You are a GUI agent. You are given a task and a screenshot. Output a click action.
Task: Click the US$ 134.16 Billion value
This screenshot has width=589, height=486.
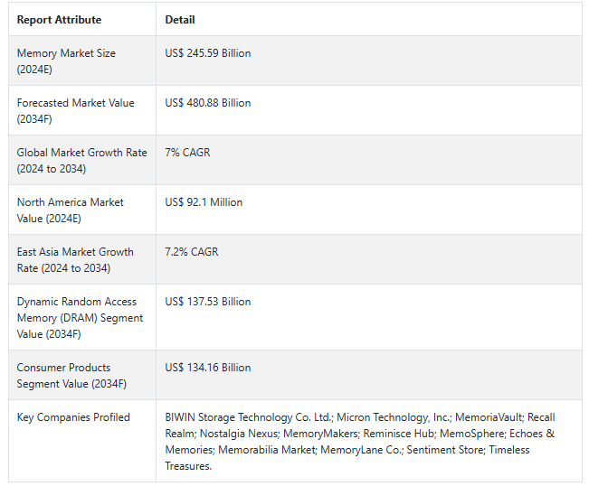(x=208, y=367)
